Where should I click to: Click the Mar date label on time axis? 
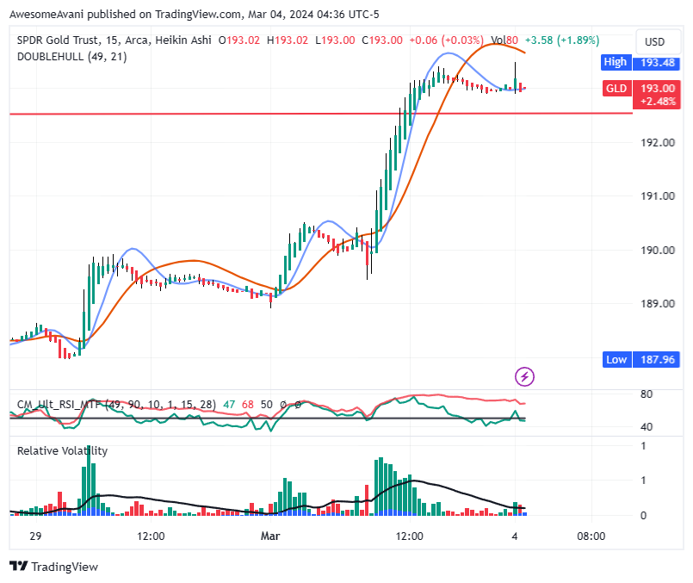(270, 536)
